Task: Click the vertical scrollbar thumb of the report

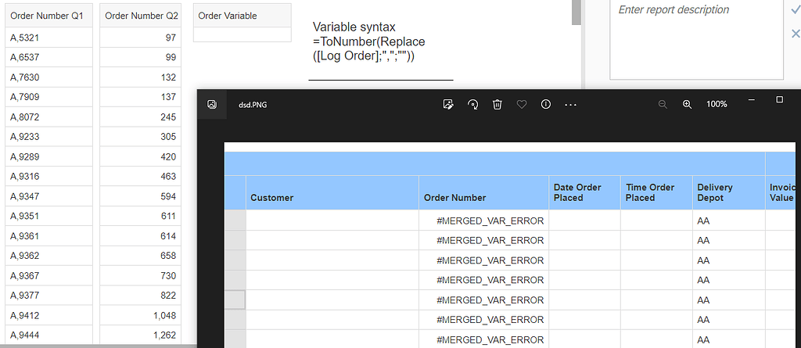Action: point(576,12)
